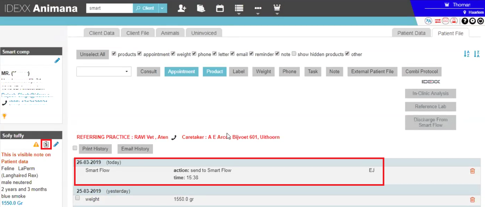Click the Combi Protocol button
485x207 pixels.
[x=421, y=71]
